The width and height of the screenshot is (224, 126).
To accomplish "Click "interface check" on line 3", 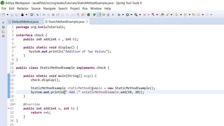I will point(30,35).
